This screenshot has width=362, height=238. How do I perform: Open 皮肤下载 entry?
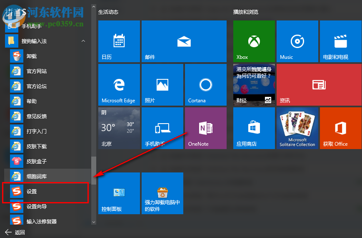[x=47, y=146]
